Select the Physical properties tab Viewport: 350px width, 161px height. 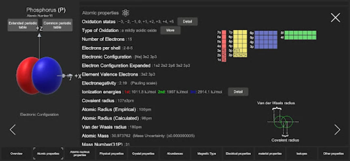[x=111, y=153]
